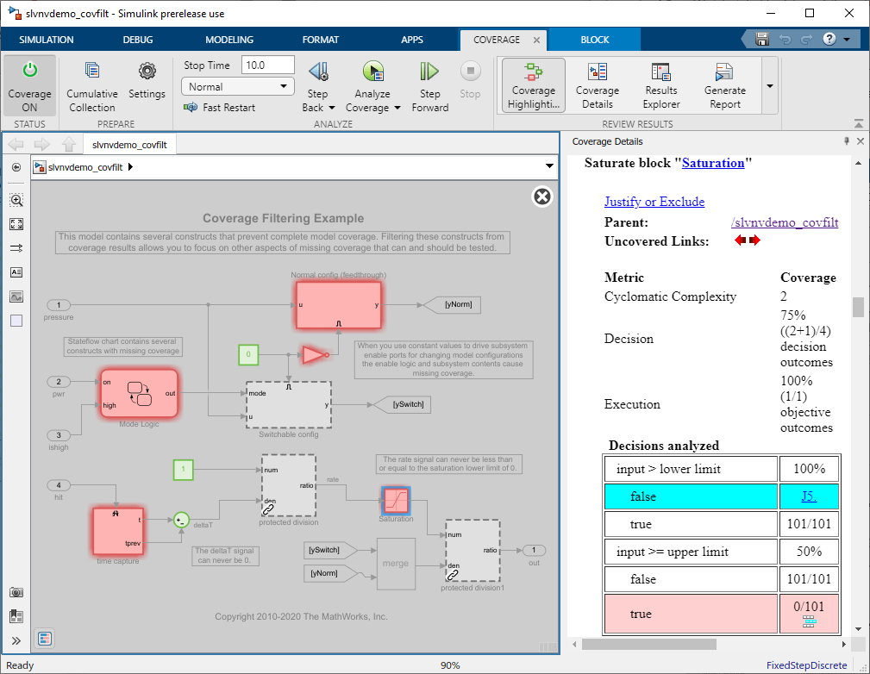Expand palette double chevron
This screenshot has height=674, width=870.
(x=16, y=640)
